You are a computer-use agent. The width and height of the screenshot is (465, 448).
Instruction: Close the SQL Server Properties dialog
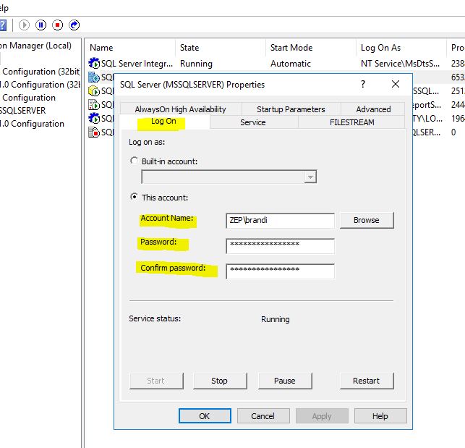point(396,84)
